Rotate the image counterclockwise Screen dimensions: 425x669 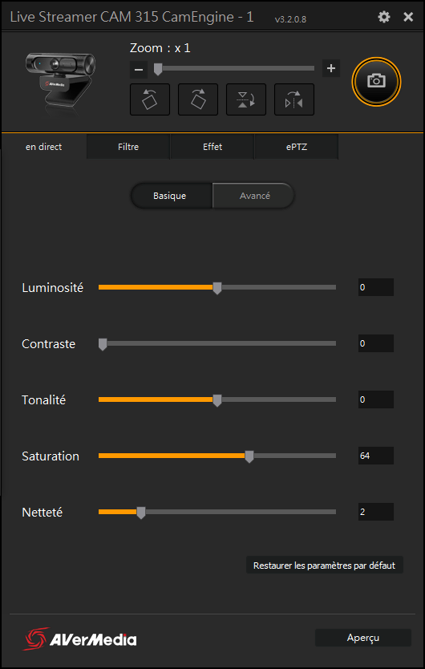pyautogui.click(x=150, y=99)
